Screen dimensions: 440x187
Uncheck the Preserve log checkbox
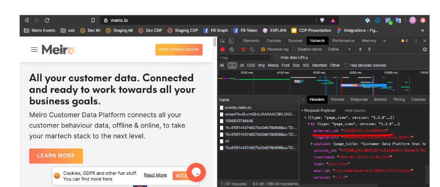[x=263, y=50]
